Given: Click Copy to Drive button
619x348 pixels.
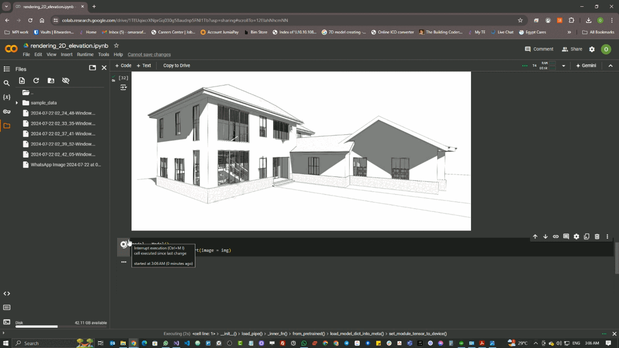Looking at the screenshot, I should click(176, 65).
